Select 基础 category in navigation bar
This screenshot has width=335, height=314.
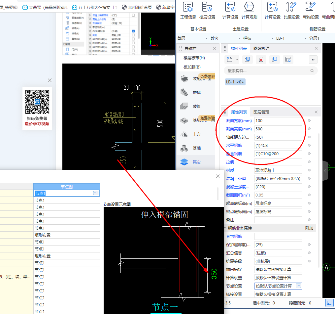(197, 148)
